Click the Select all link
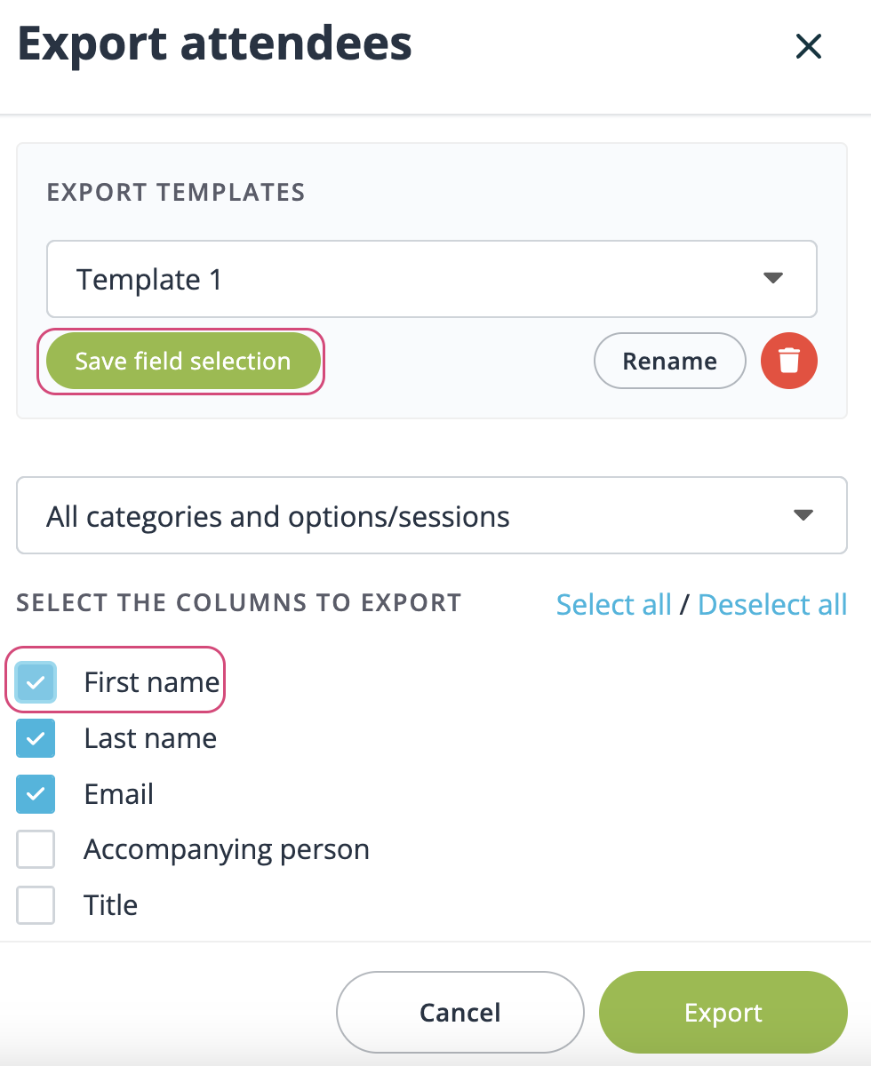Viewport: 871px width, 1066px height. pos(613,604)
